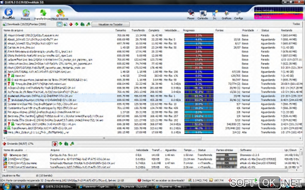Open the Player tool
The image size is (305, 190).
(x=191, y=14)
